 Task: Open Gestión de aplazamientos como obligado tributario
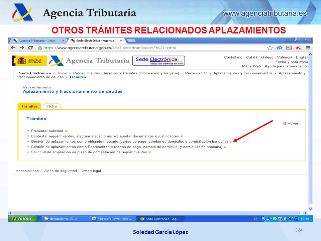[129, 142]
